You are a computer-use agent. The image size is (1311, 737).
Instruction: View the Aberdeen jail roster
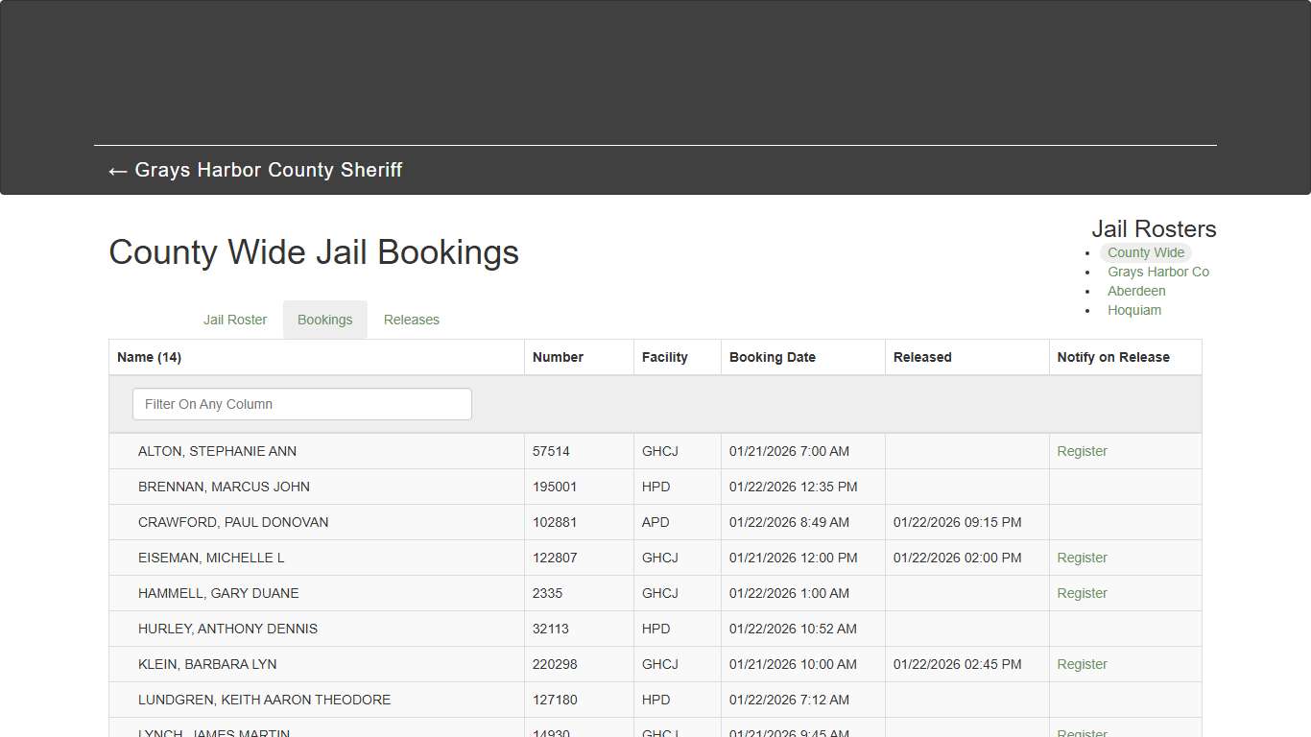1136,291
